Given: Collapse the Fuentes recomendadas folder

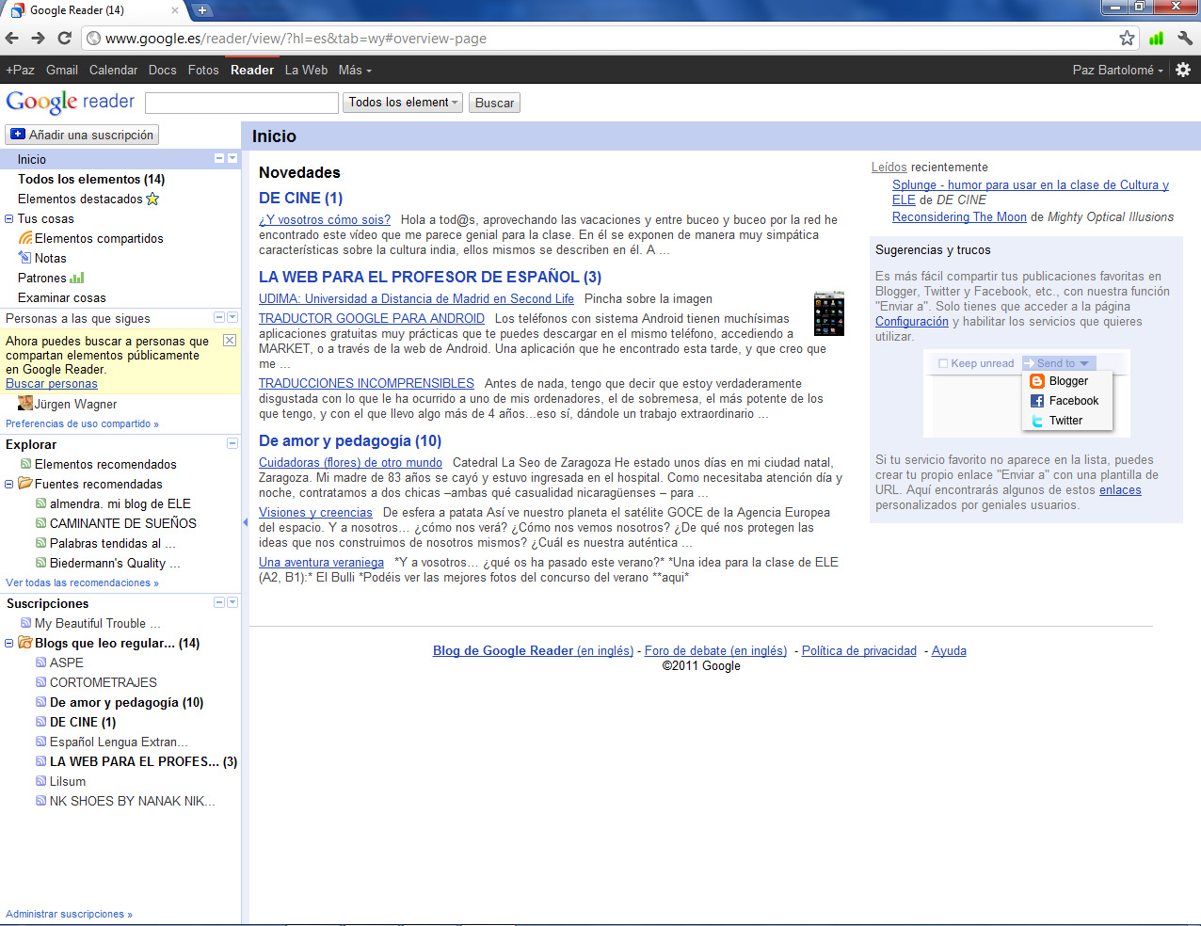Looking at the screenshot, I should pyautogui.click(x=8, y=485).
